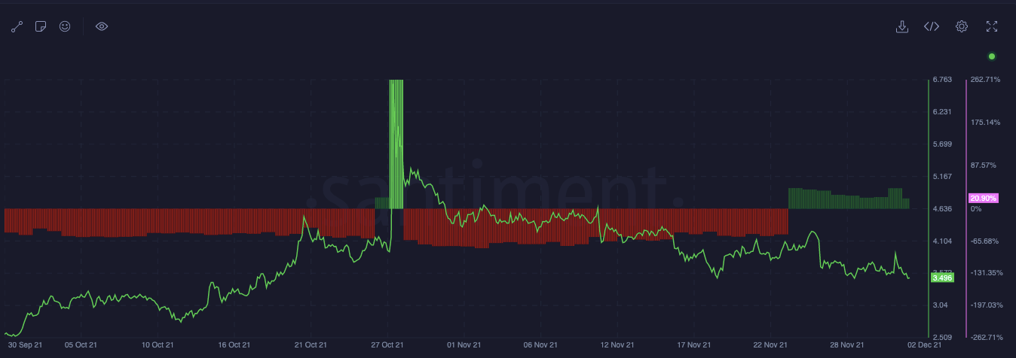Click the 3.496 current price label

pyautogui.click(x=942, y=278)
